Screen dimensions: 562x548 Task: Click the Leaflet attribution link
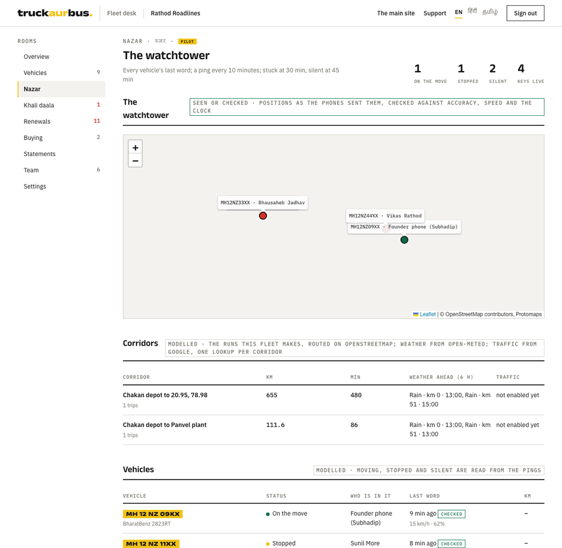click(x=427, y=314)
